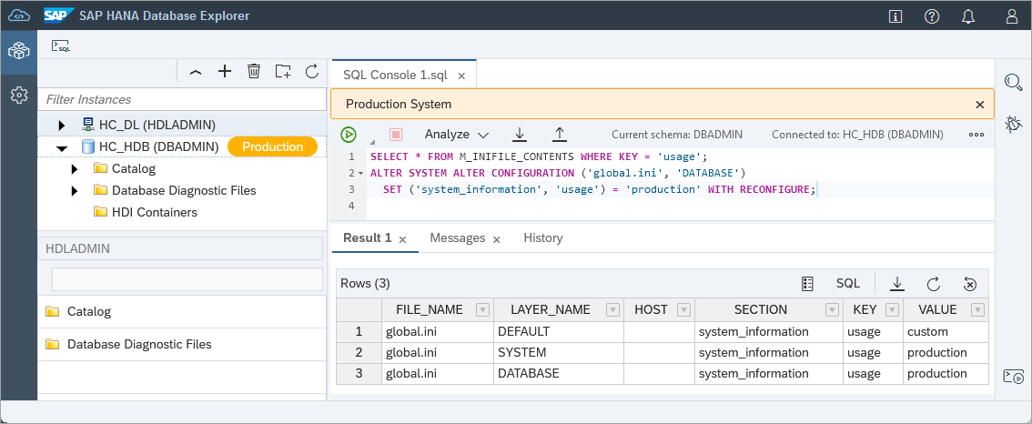
Task: Download the result table rows
Action: pos(896,284)
